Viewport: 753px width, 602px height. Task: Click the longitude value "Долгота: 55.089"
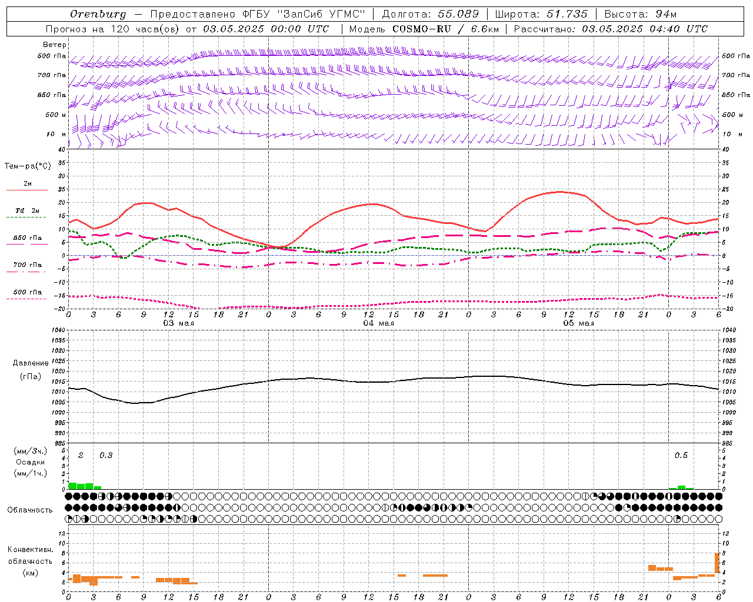[x=431, y=14]
